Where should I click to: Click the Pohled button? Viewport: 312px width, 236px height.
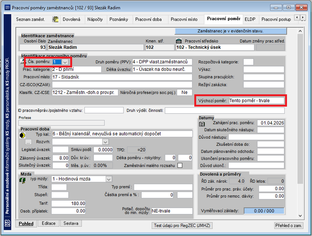26,223
